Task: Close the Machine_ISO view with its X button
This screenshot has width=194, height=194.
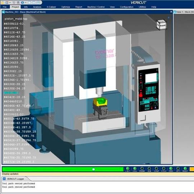Action: tap(171, 12)
